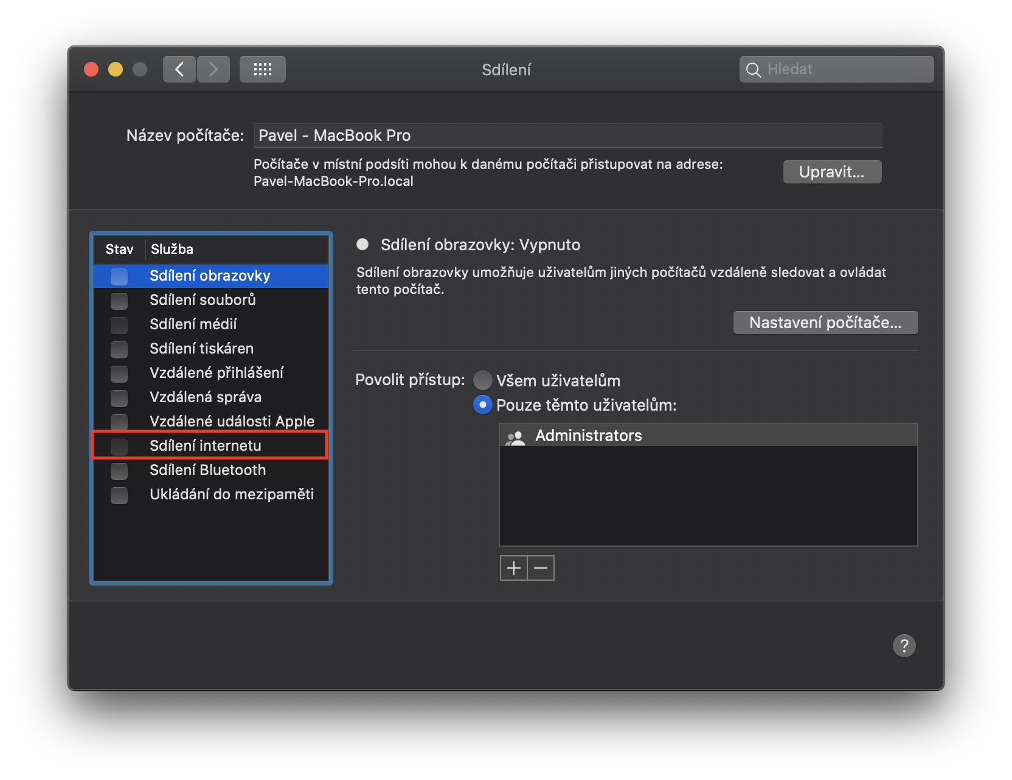The width and height of the screenshot is (1012, 780).
Task: Click the minus button to remove user
Action: 541,568
